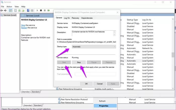Viewport: 176px width, 110px height.
Task: Click the Apply button
Action: tap(113, 84)
